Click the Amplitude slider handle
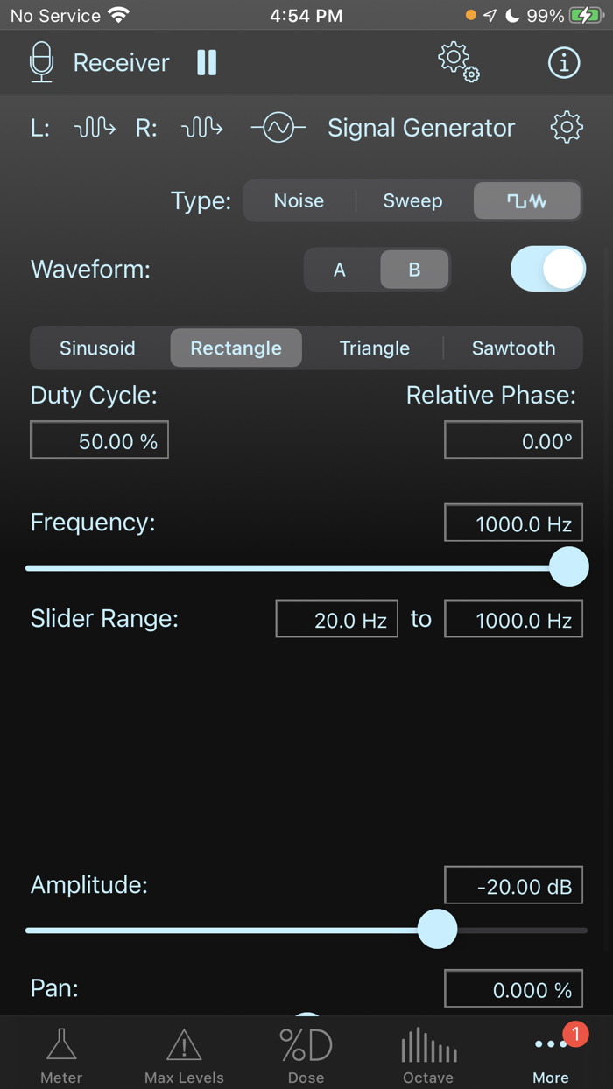Viewport: 613px width, 1089px height. (x=438, y=929)
